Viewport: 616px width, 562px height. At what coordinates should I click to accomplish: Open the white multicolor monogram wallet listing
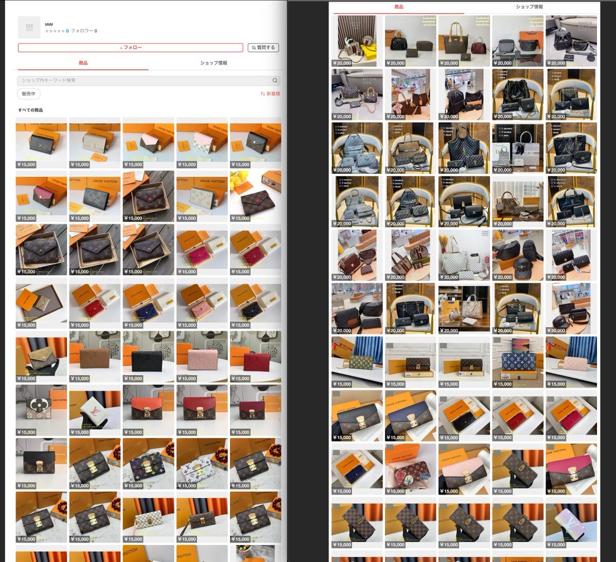tap(202, 464)
